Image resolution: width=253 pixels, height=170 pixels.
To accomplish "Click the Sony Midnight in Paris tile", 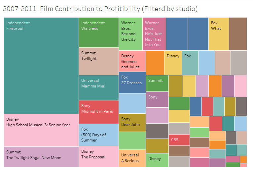I will (98, 112).
